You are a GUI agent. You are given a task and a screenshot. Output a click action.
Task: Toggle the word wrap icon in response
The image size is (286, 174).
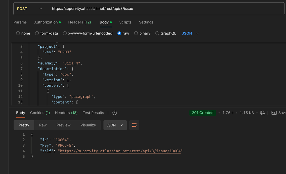[x=134, y=125]
